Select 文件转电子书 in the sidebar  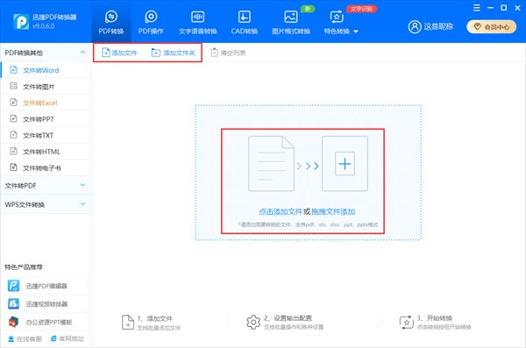(x=46, y=167)
